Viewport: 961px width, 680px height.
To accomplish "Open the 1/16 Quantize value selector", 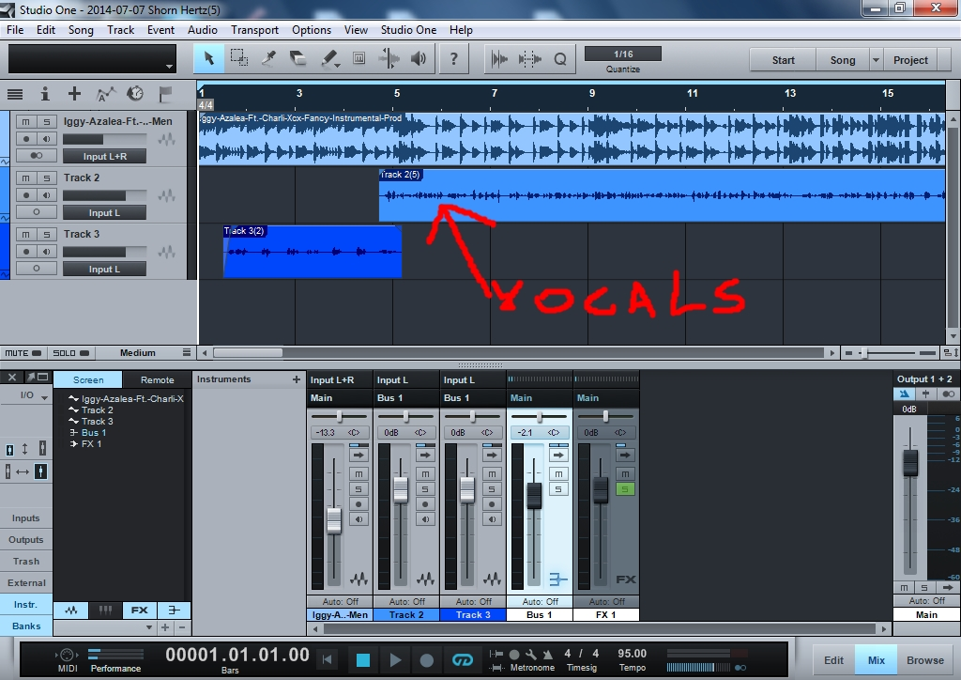I will (623, 54).
